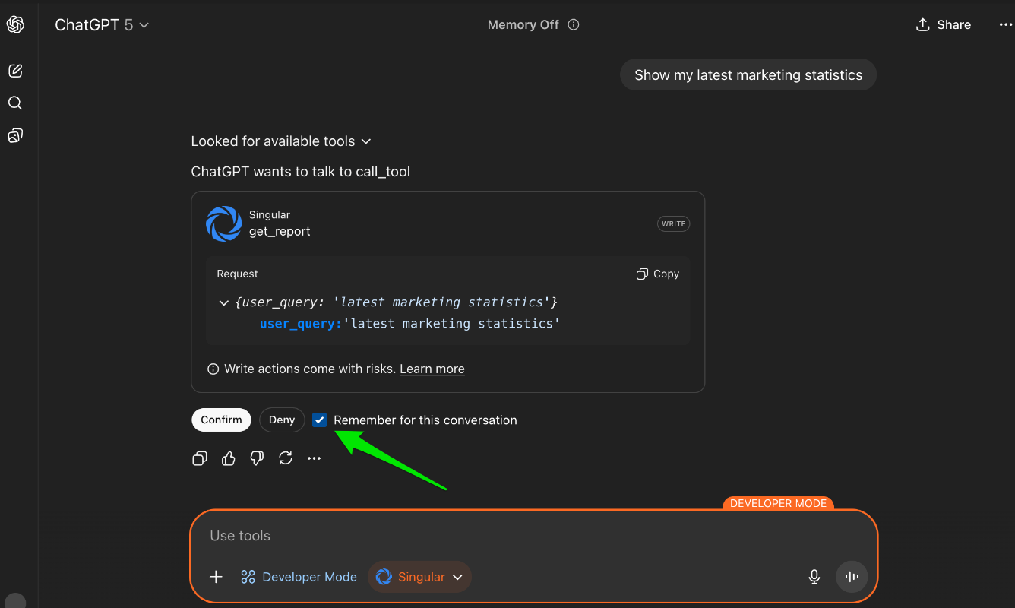Screen dimensions: 1015x608
Task: Start voice mode from the composer
Action: (x=851, y=576)
